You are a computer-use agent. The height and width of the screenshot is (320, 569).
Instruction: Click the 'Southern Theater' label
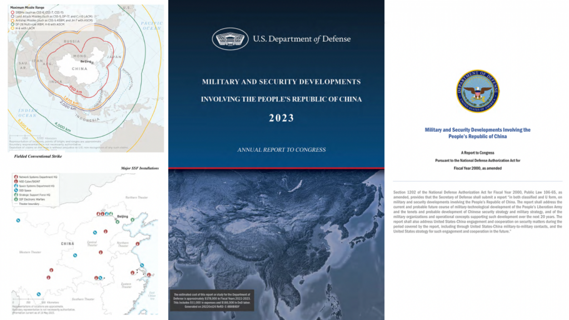click(x=83, y=299)
